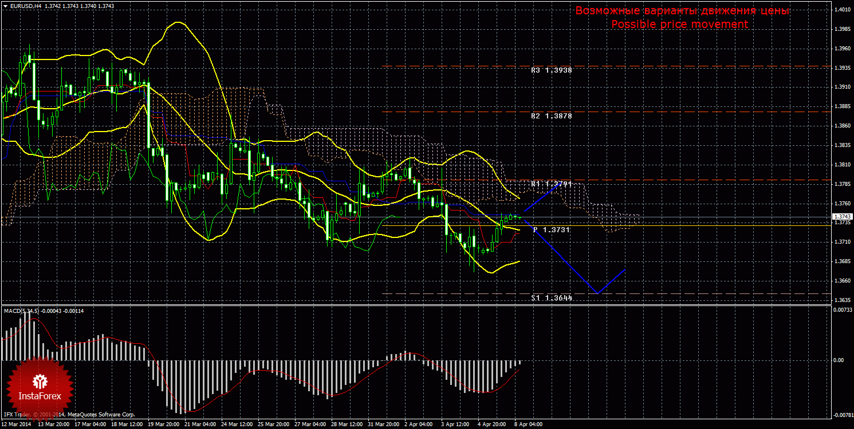Click the 1.3960 level on price scale
This screenshot has width=854, height=429.
(842, 49)
